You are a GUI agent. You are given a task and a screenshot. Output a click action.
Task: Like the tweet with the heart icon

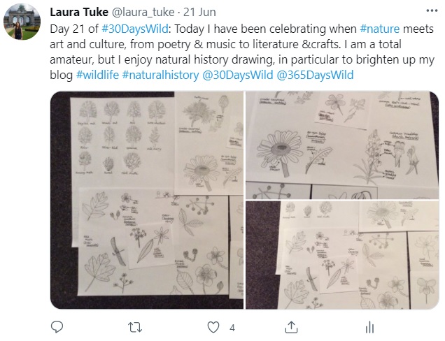213,328
